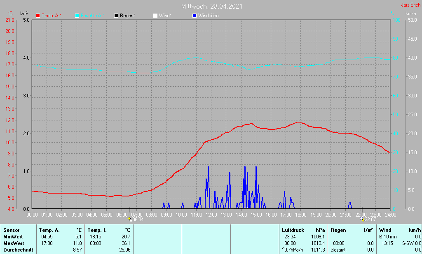Click the Temp. I. column header
The height and width of the screenshot is (254, 422).
click(x=97, y=231)
